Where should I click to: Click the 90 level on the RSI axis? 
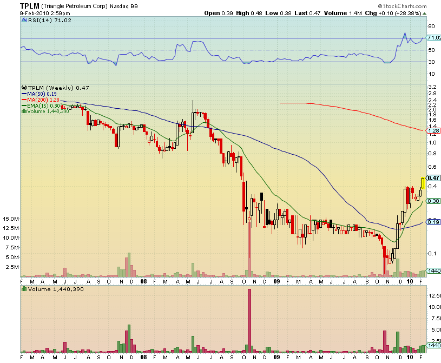[431, 27]
